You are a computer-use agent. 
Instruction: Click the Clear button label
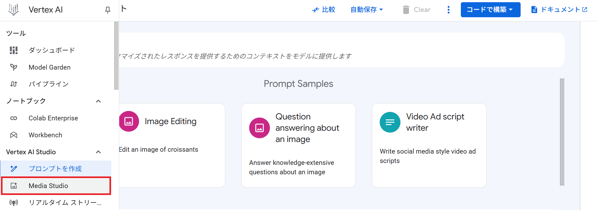[x=422, y=10]
